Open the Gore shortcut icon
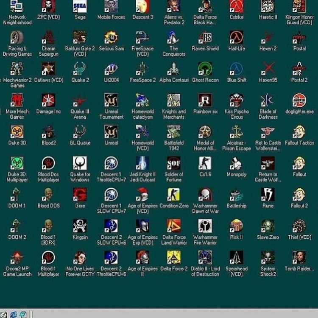The height and width of the screenshot is (318, 318). click(x=80, y=195)
